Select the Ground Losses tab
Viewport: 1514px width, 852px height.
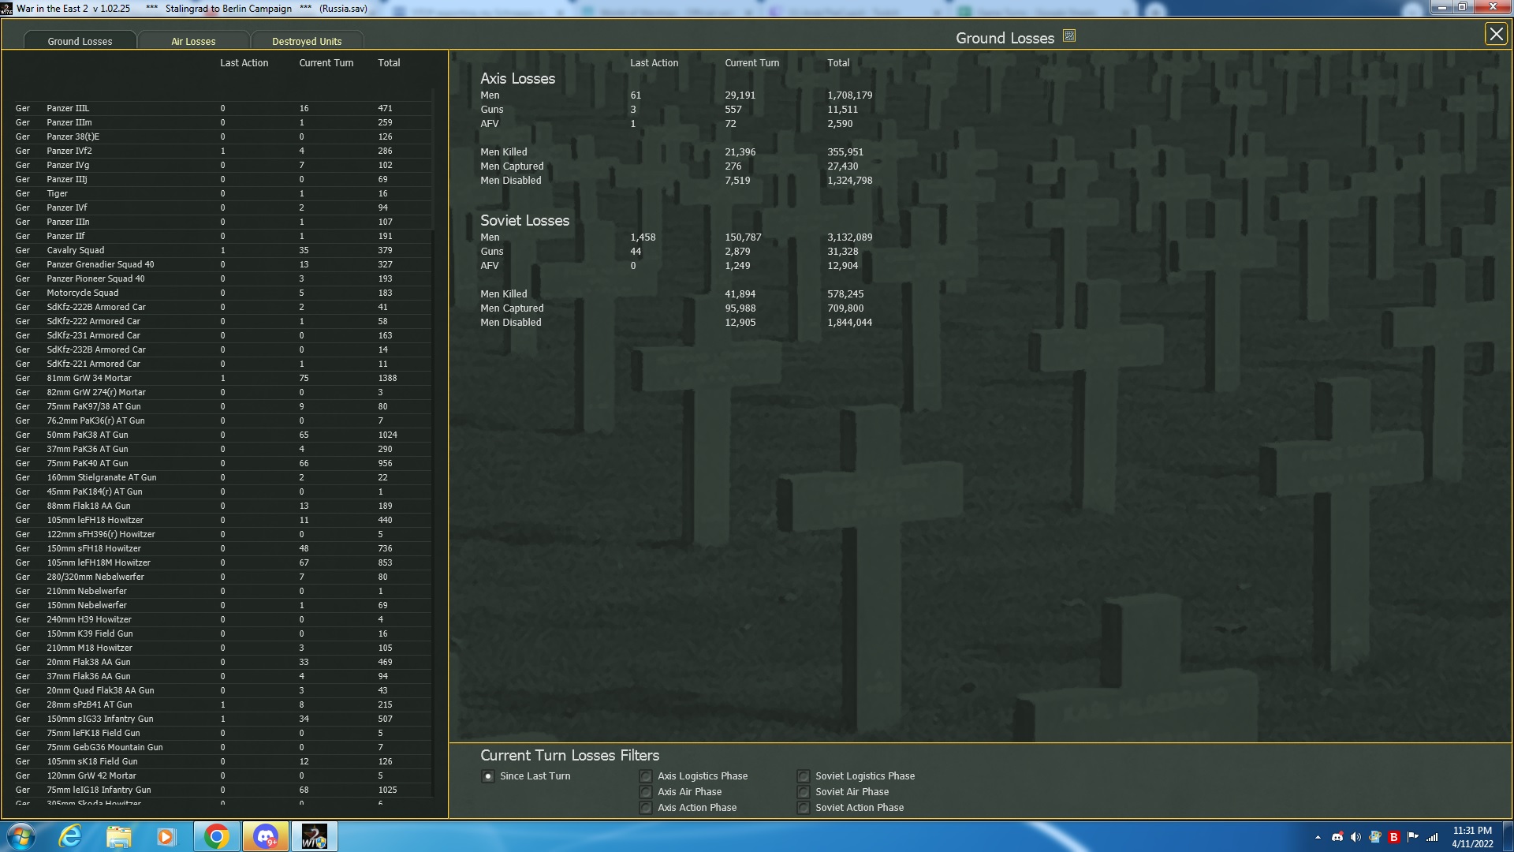point(80,41)
